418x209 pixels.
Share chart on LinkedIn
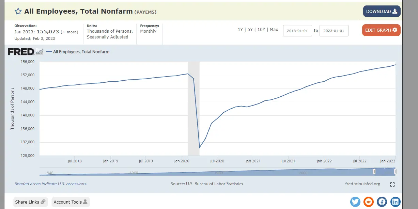pyautogui.click(x=395, y=202)
